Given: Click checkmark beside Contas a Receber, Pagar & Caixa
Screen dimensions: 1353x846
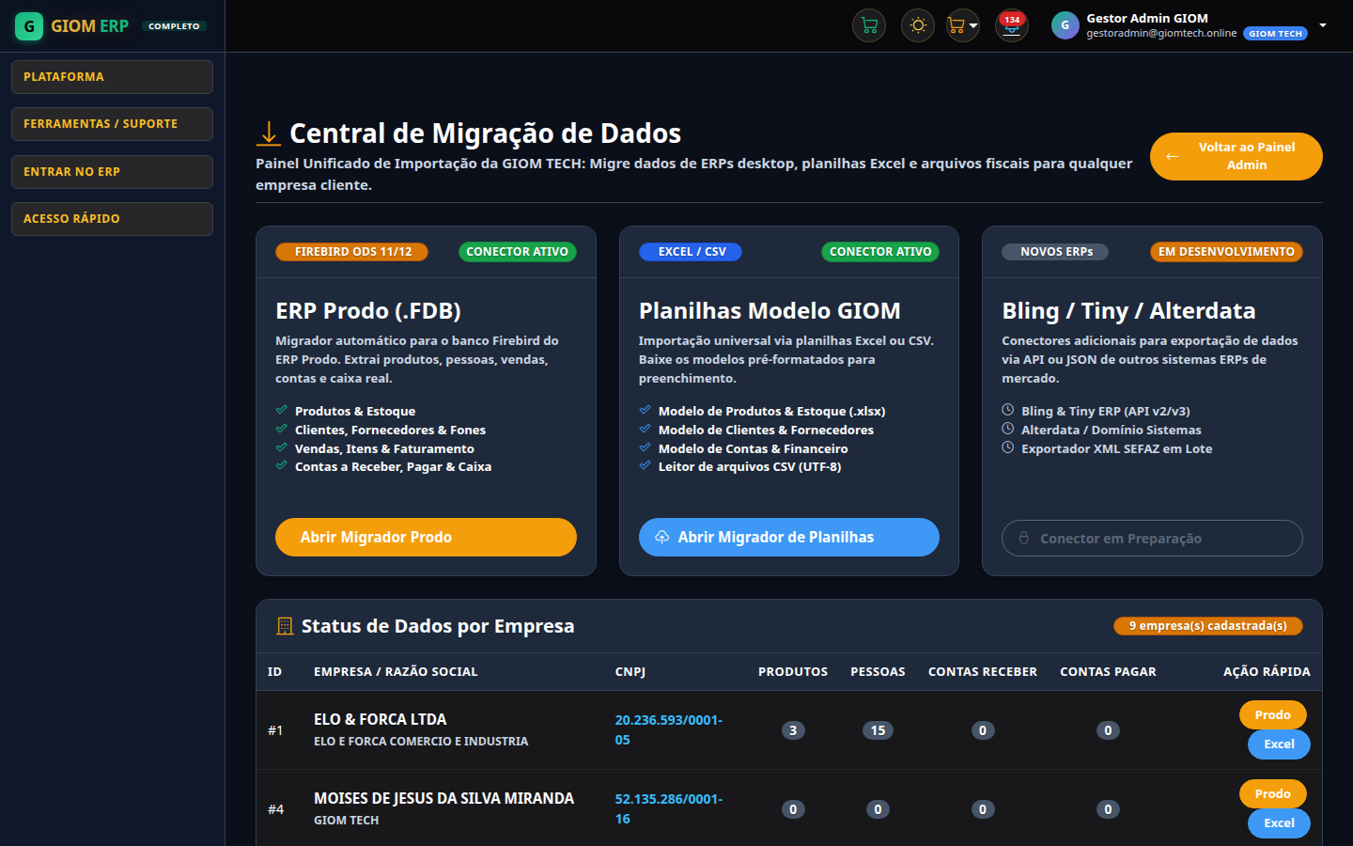Looking at the screenshot, I should click(x=281, y=465).
